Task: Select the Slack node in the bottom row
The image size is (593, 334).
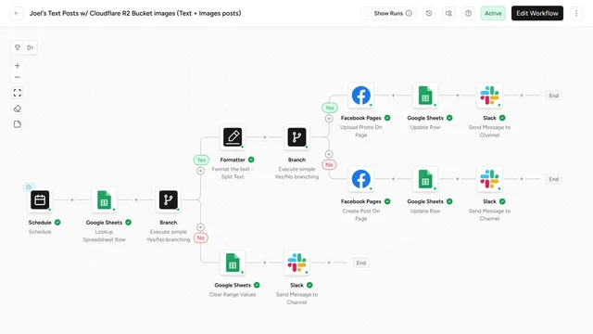Action: (296, 263)
